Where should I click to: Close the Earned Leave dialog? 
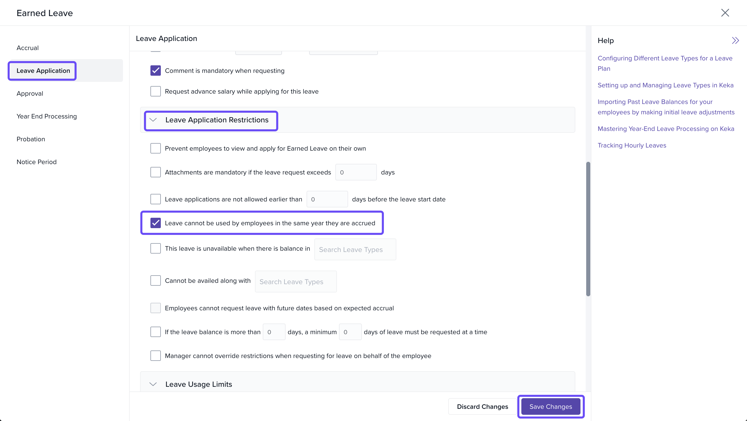tap(725, 13)
